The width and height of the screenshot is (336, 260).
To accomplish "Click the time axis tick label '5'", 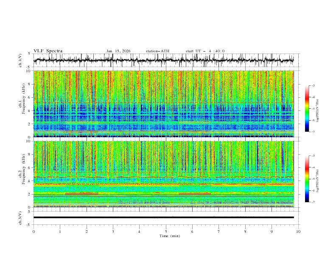I will click(x=166, y=232).
